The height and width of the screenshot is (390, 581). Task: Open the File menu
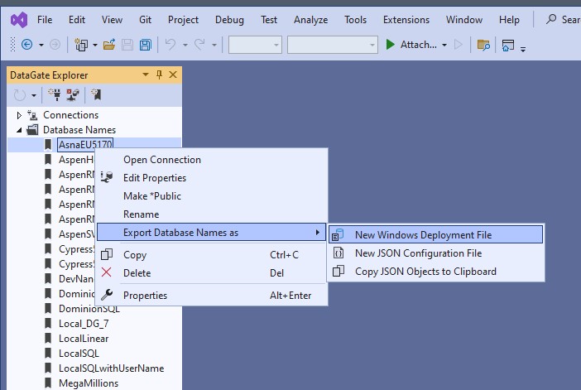[45, 20]
